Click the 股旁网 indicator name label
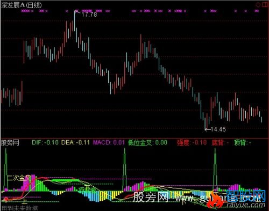Image resolution: width=269 pixels, height=211 pixels. tap(10, 143)
